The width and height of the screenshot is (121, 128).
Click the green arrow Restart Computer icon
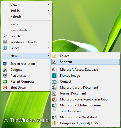click(x=5, y=82)
